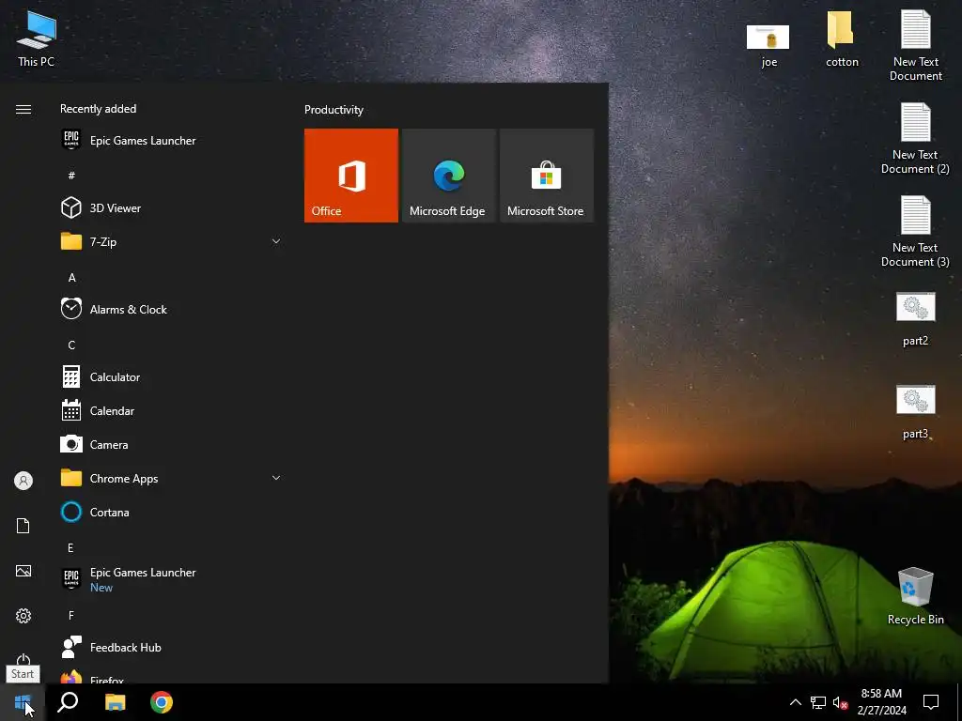The height and width of the screenshot is (721, 962).
Task: Launch 3D Viewer app
Action: tap(172, 207)
